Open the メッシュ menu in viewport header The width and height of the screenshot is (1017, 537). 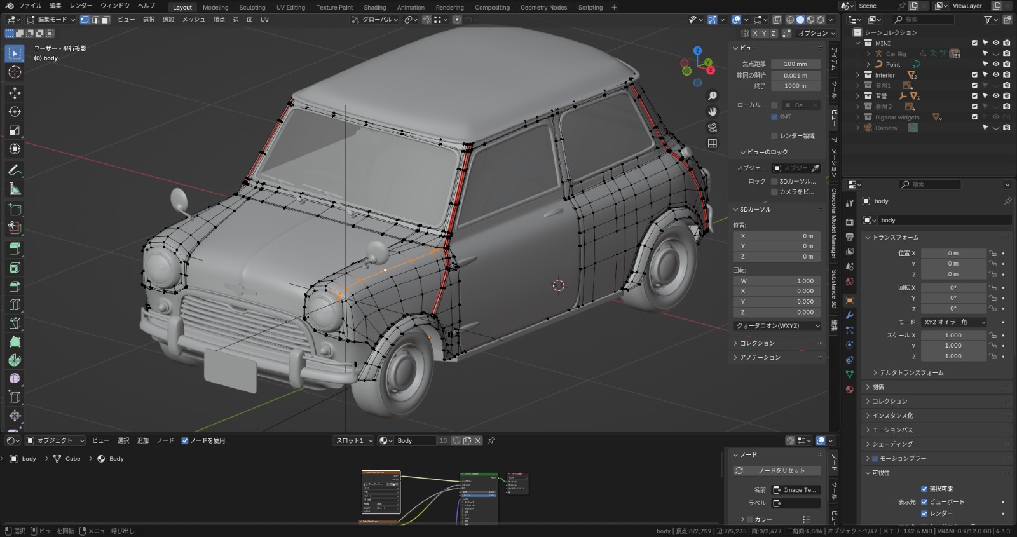(x=193, y=20)
